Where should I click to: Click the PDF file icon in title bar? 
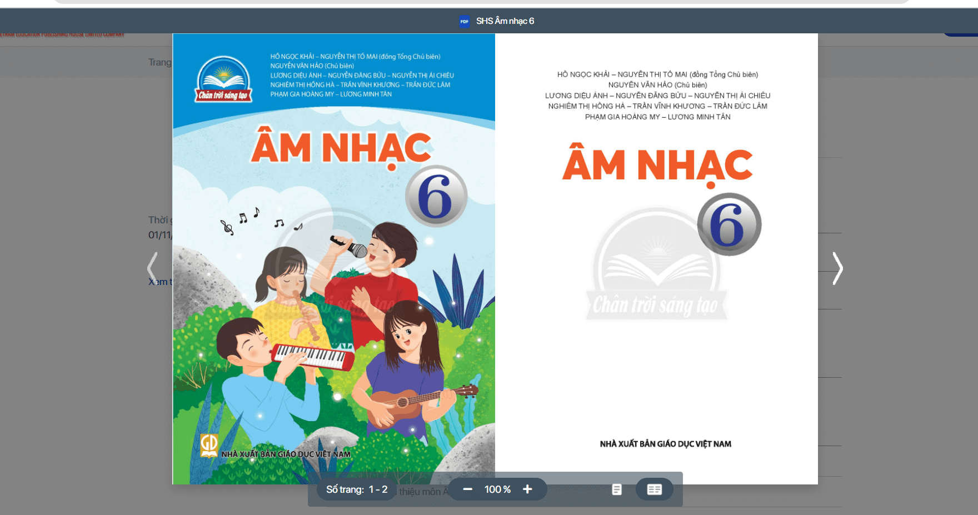pyautogui.click(x=465, y=21)
